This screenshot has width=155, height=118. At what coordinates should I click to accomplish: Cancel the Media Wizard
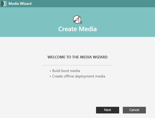[134, 110]
